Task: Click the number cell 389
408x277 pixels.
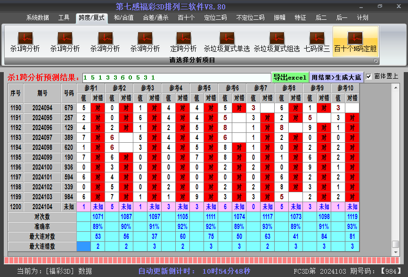Action: 69,138
